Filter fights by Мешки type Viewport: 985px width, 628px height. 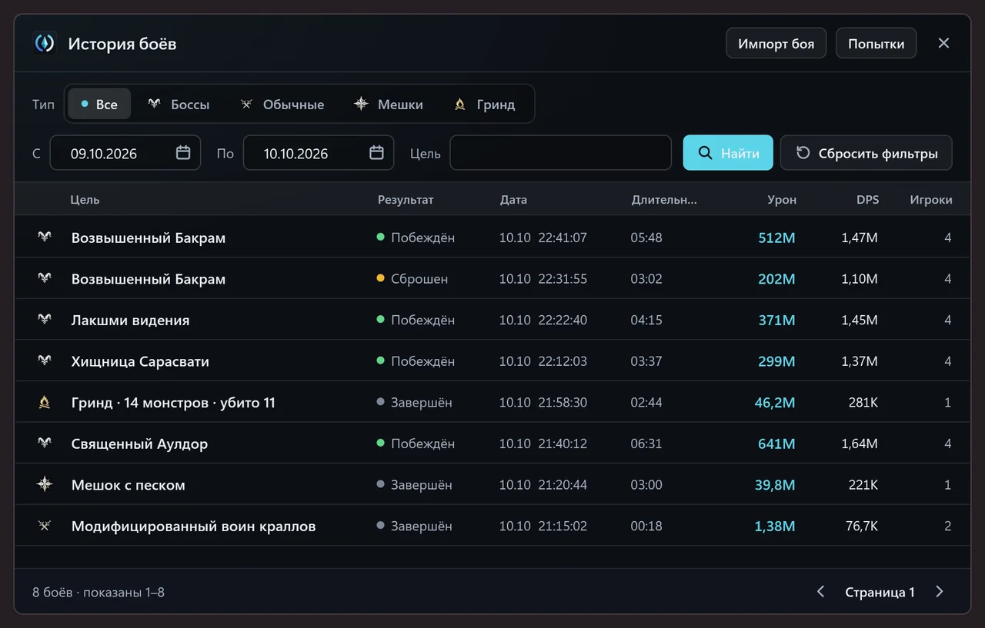tap(389, 104)
